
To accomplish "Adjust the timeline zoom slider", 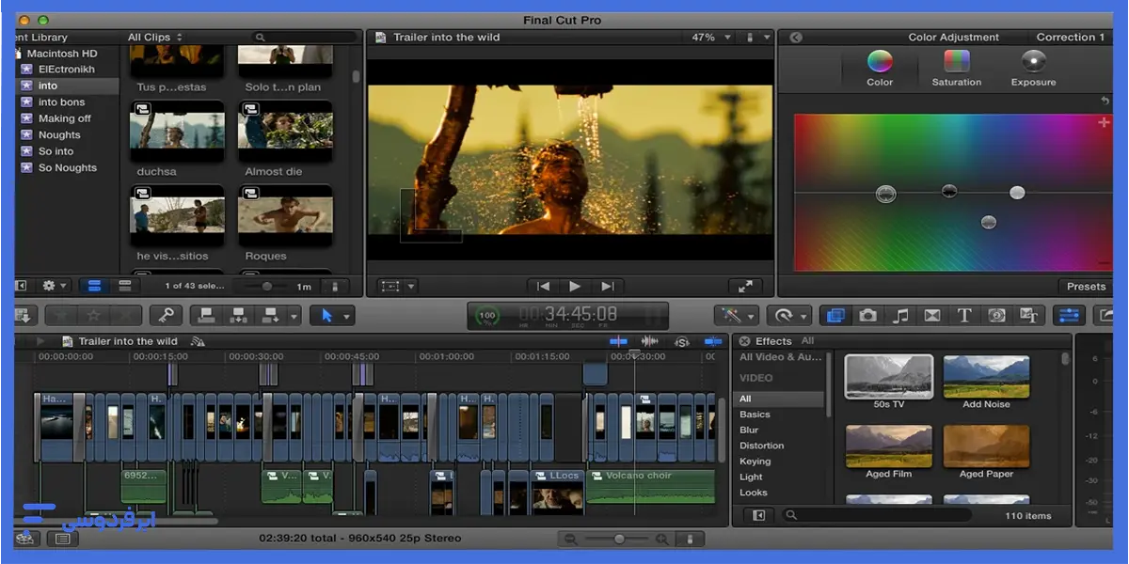I will pos(619,539).
